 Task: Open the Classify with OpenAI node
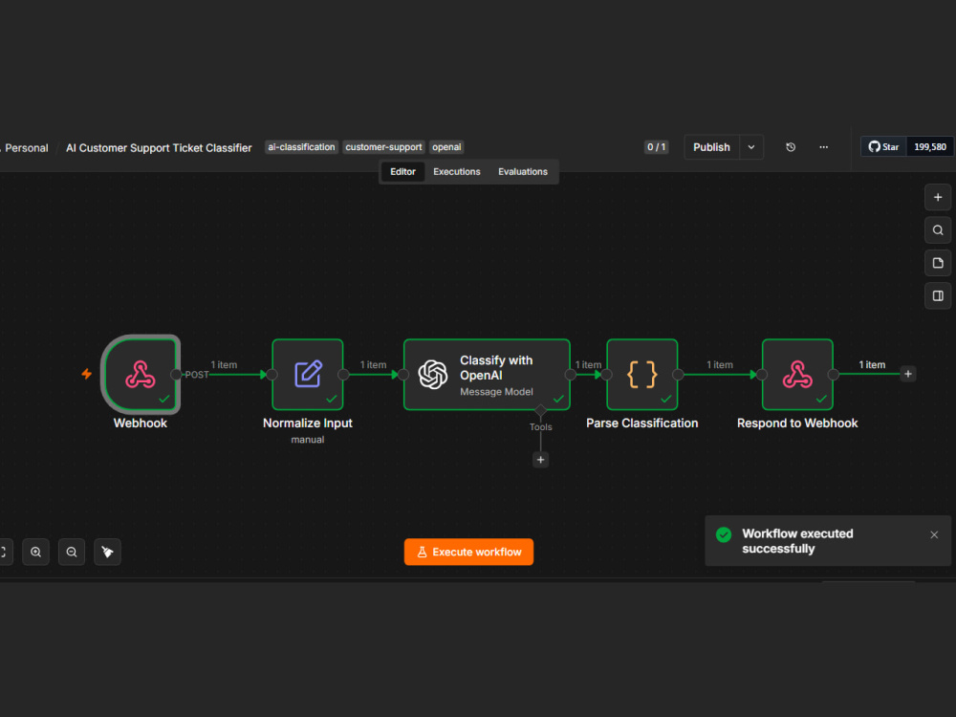[488, 375]
